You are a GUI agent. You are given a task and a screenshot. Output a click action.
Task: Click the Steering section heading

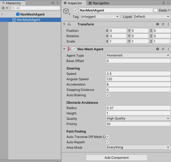pos(73,68)
